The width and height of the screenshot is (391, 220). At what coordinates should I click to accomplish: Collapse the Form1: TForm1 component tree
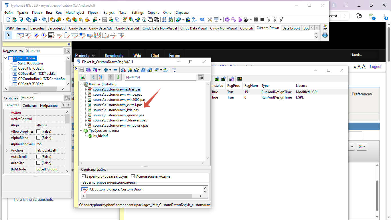(6, 58)
